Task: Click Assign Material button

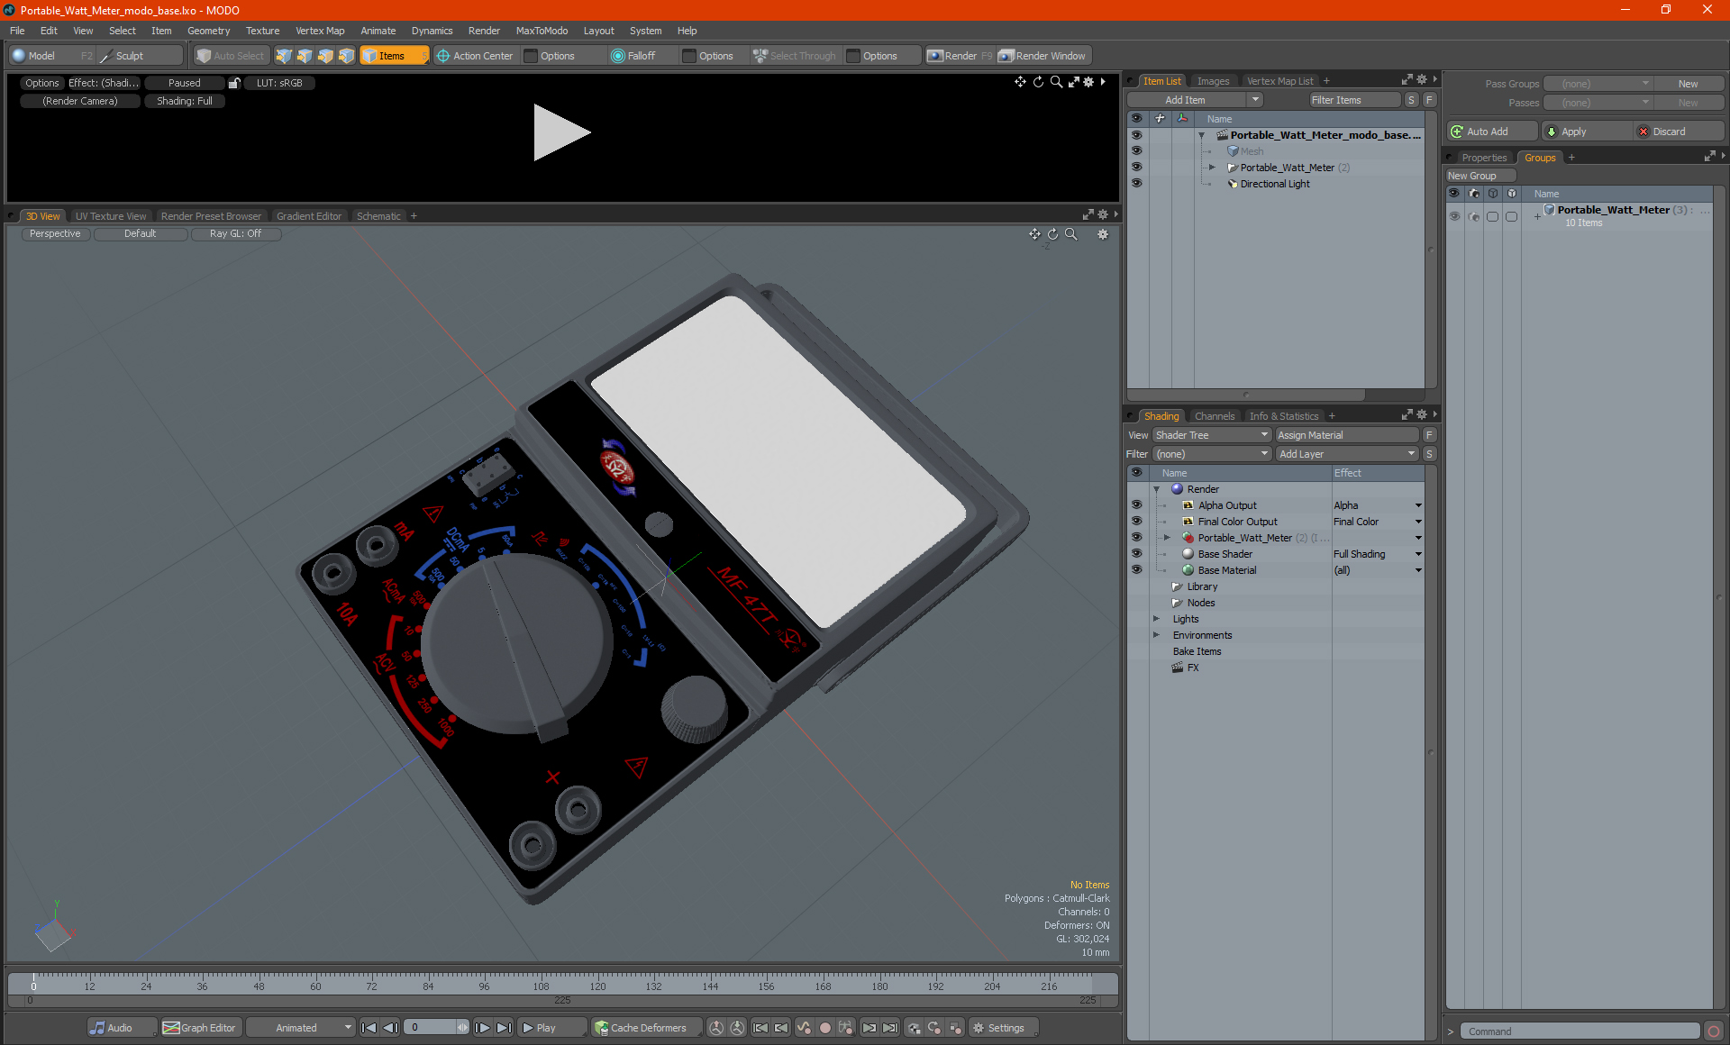Action: [x=1347, y=435]
